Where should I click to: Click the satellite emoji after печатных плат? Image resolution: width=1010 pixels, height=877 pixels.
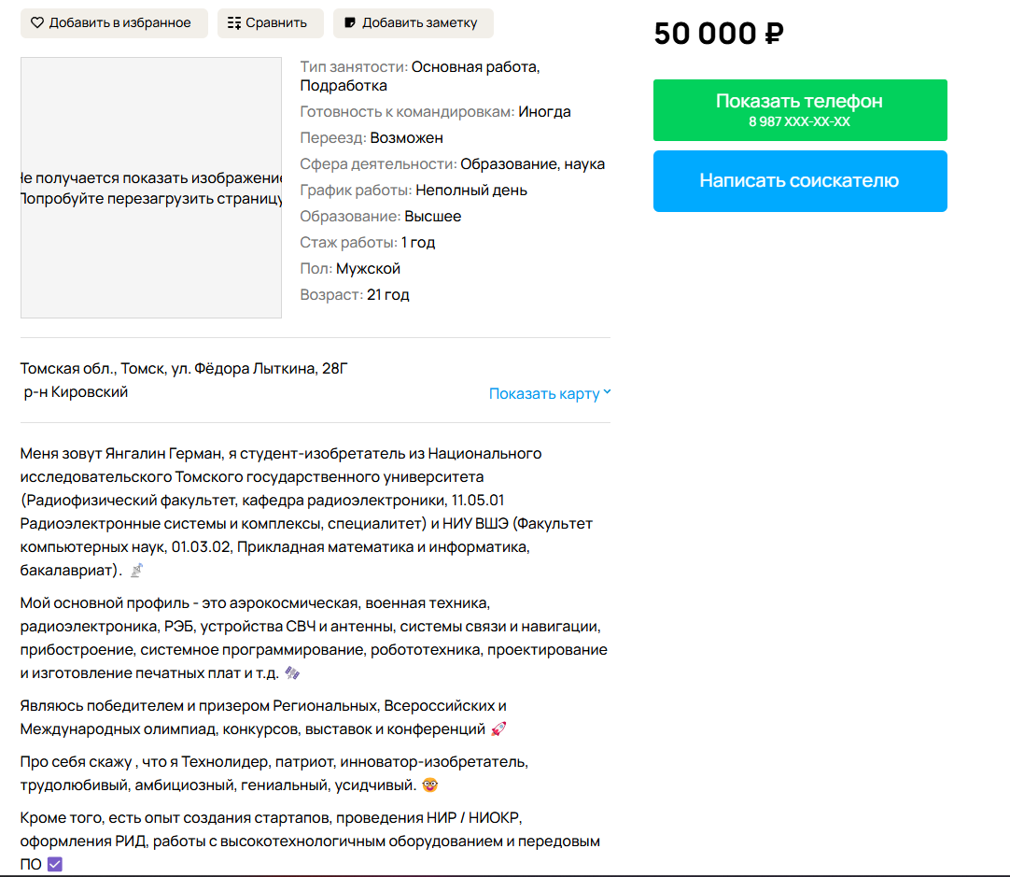click(292, 673)
